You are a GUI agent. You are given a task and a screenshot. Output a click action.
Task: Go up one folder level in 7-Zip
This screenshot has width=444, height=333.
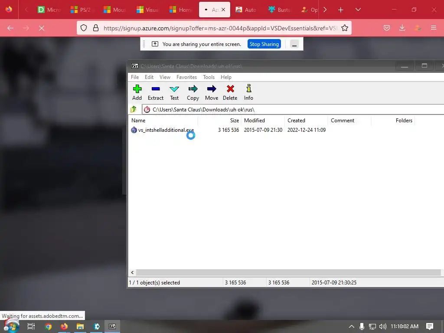click(x=134, y=109)
